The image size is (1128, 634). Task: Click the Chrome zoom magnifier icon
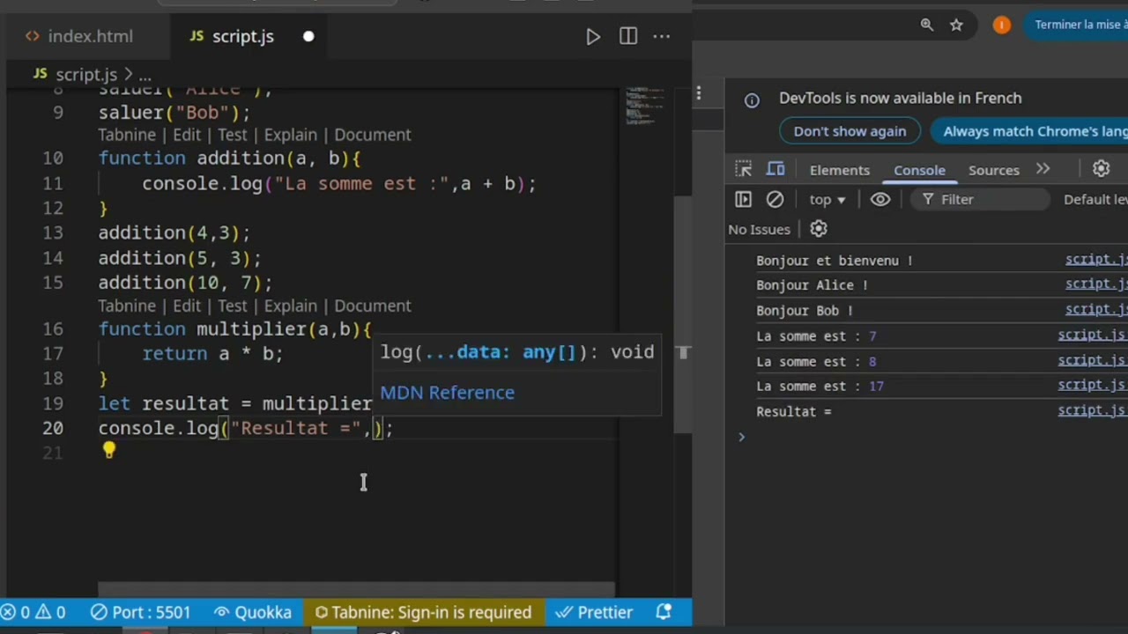(x=926, y=25)
